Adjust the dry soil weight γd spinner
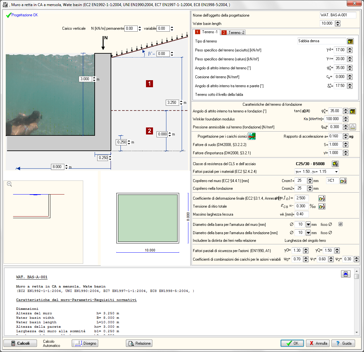364x352 pixels. [x=350, y=50]
